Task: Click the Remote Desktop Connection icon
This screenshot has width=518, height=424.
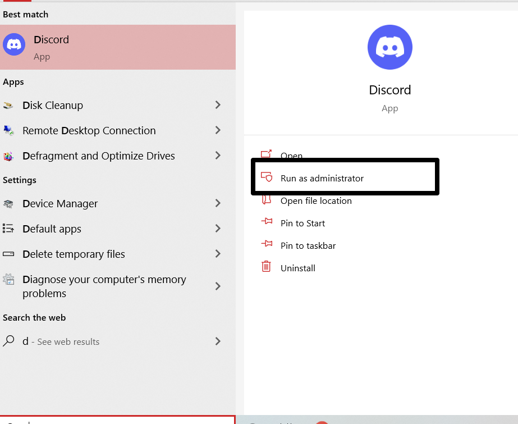Action: coord(8,130)
